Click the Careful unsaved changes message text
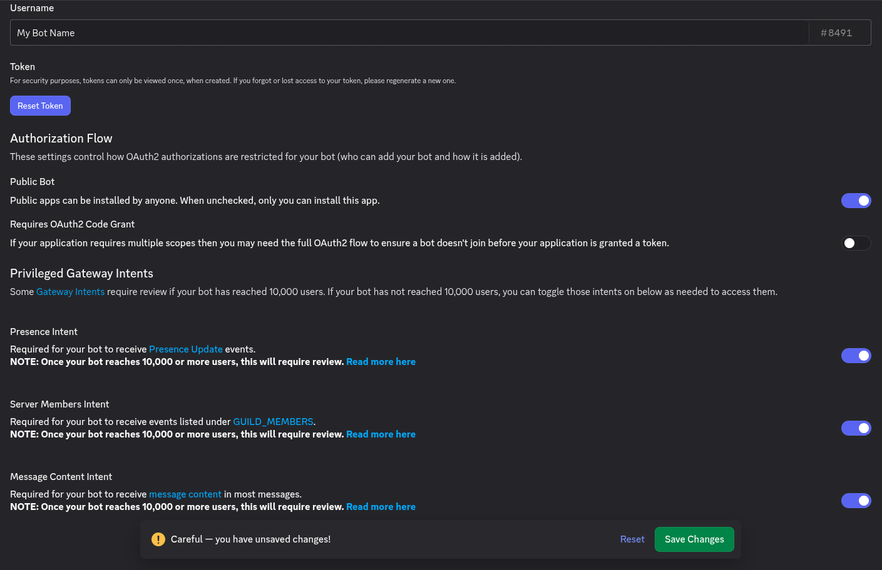Screen dimensions: 882x570 (x=250, y=539)
